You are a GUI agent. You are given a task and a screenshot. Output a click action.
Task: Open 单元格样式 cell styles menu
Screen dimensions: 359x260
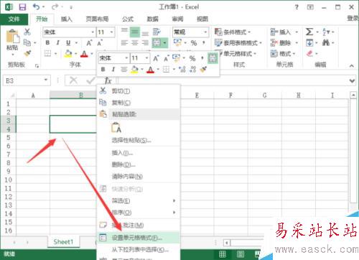[236, 54]
